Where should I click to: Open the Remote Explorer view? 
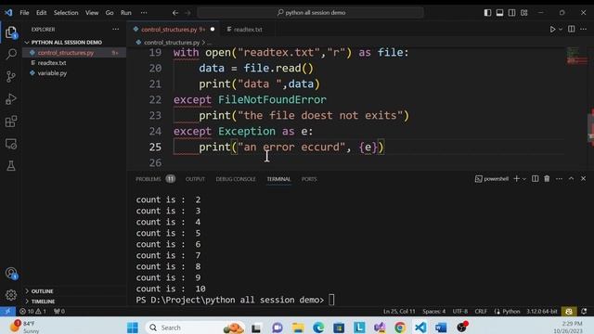[11, 144]
